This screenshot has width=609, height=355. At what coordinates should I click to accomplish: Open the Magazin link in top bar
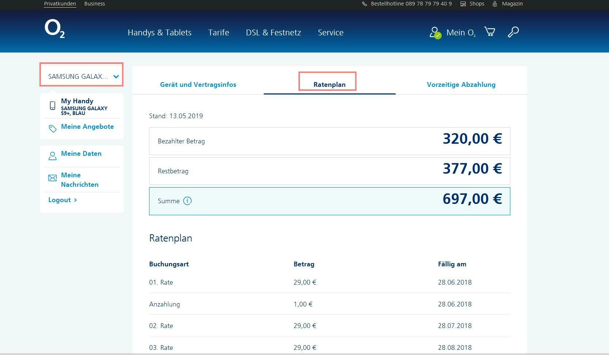pyautogui.click(x=512, y=4)
